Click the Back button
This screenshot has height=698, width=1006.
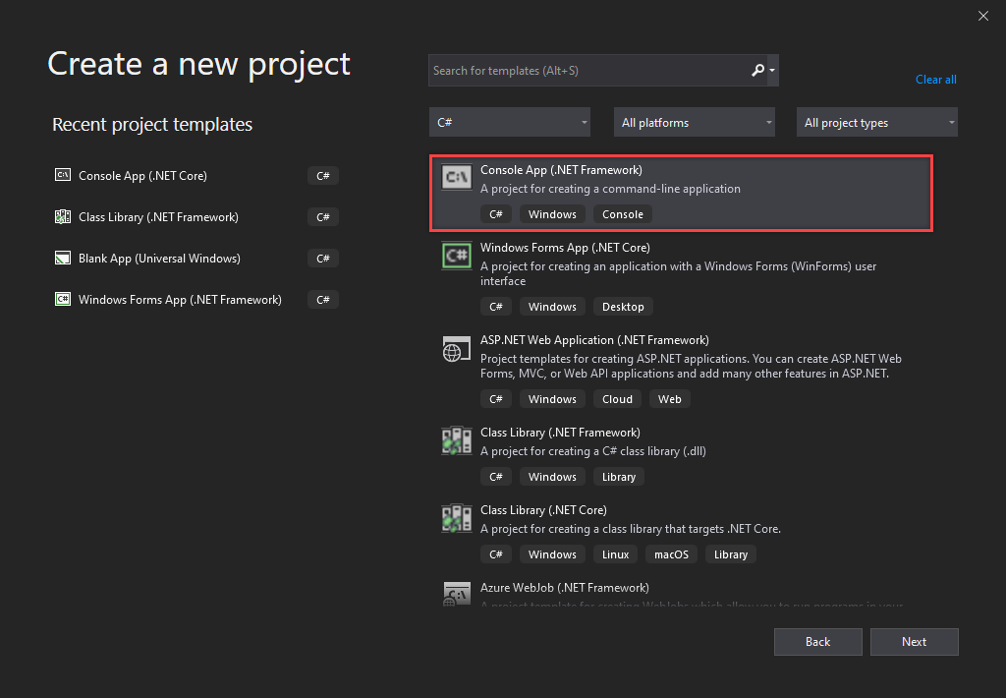tap(818, 642)
